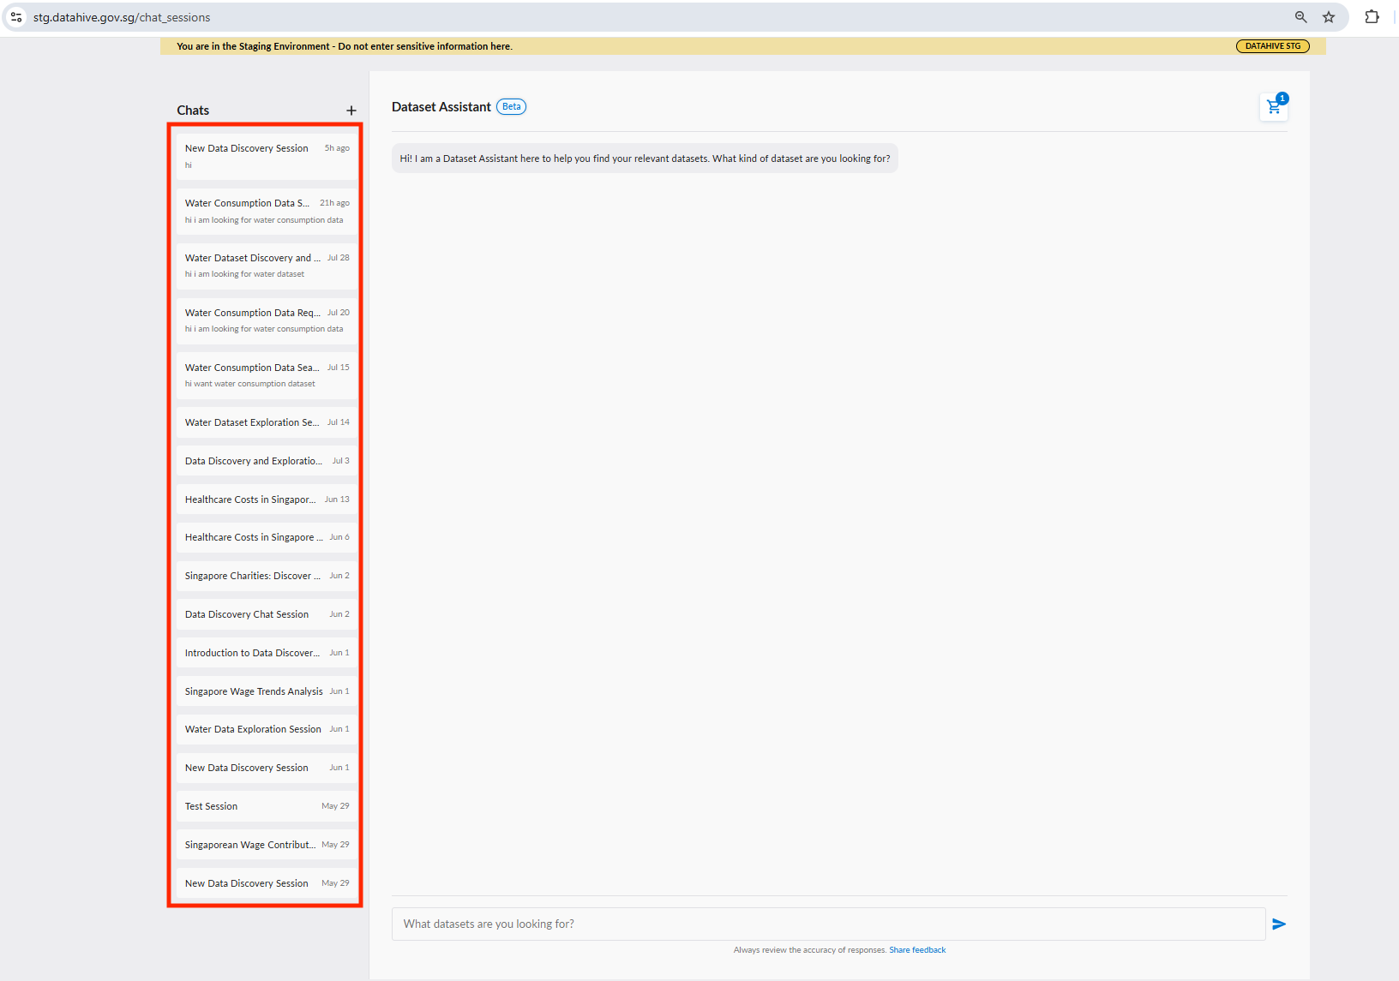The height and width of the screenshot is (981, 1399).
Task: Open chat New Data Discovery Session from 5h ago
Action: point(267,156)
